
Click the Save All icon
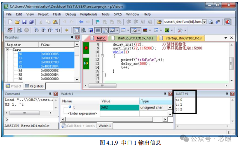(x=31, y=22)
